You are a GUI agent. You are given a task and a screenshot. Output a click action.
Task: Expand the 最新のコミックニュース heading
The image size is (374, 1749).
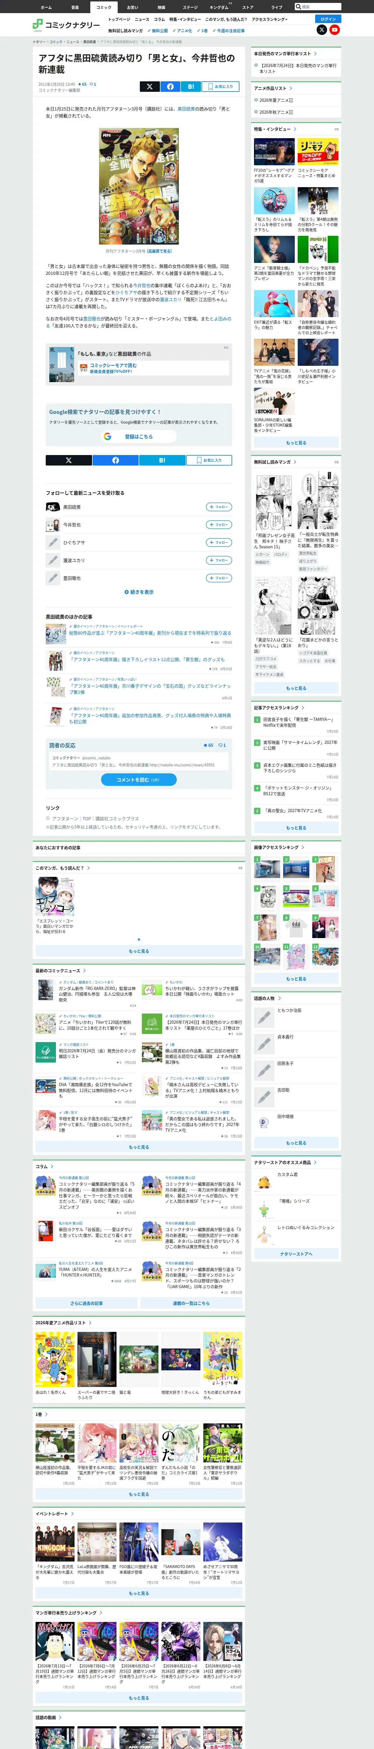[61, 971]
